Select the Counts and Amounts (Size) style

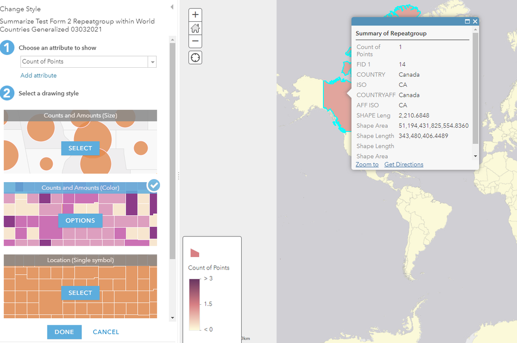click(80, 148)
